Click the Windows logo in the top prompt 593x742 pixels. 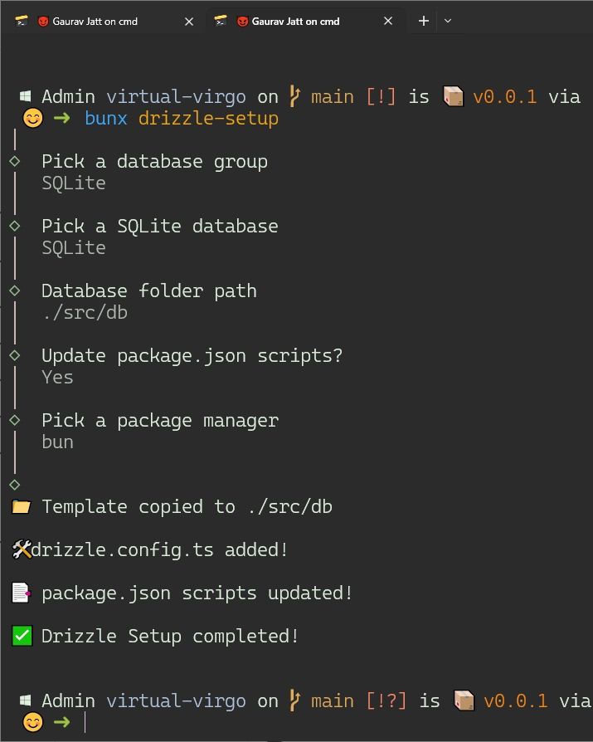click(26, 97)
